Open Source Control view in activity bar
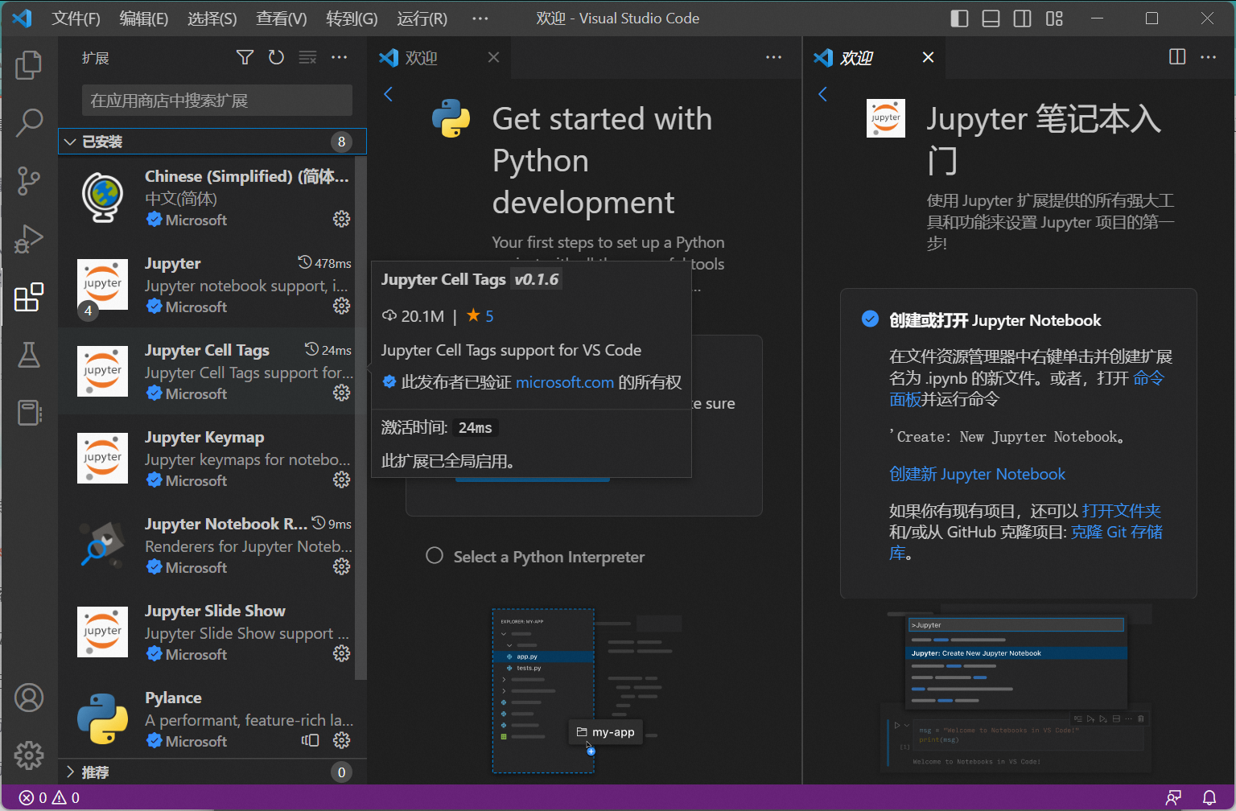This screenshot has width=1236, height=811. (29, 181)
